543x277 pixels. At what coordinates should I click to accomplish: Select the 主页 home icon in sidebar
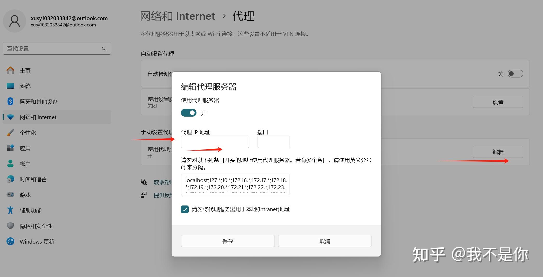tap(10, 70)
